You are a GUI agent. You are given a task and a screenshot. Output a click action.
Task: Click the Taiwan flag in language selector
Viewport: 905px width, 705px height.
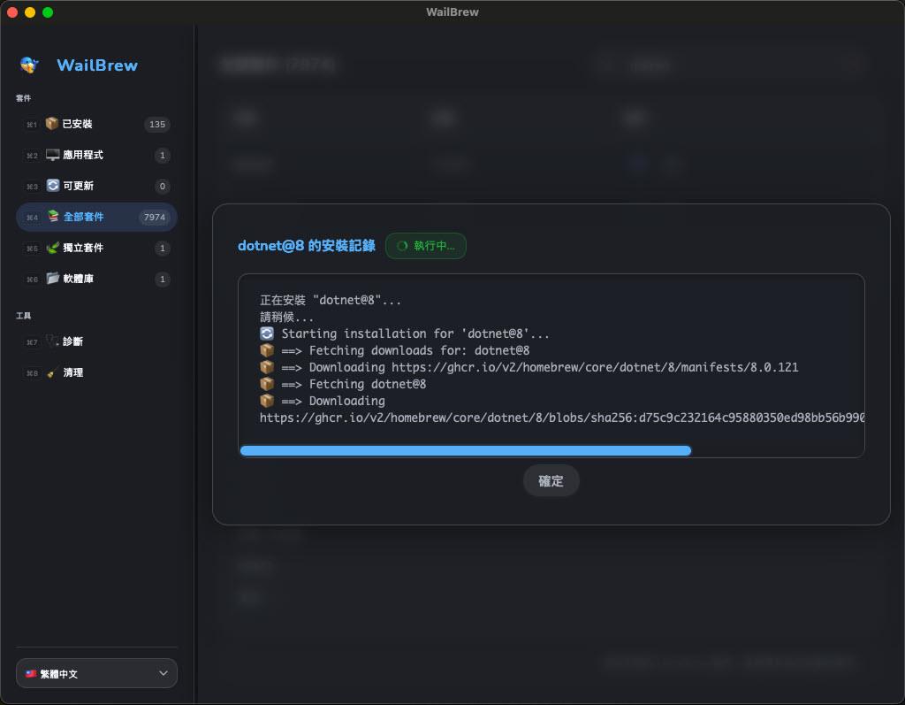coord(31,674)
